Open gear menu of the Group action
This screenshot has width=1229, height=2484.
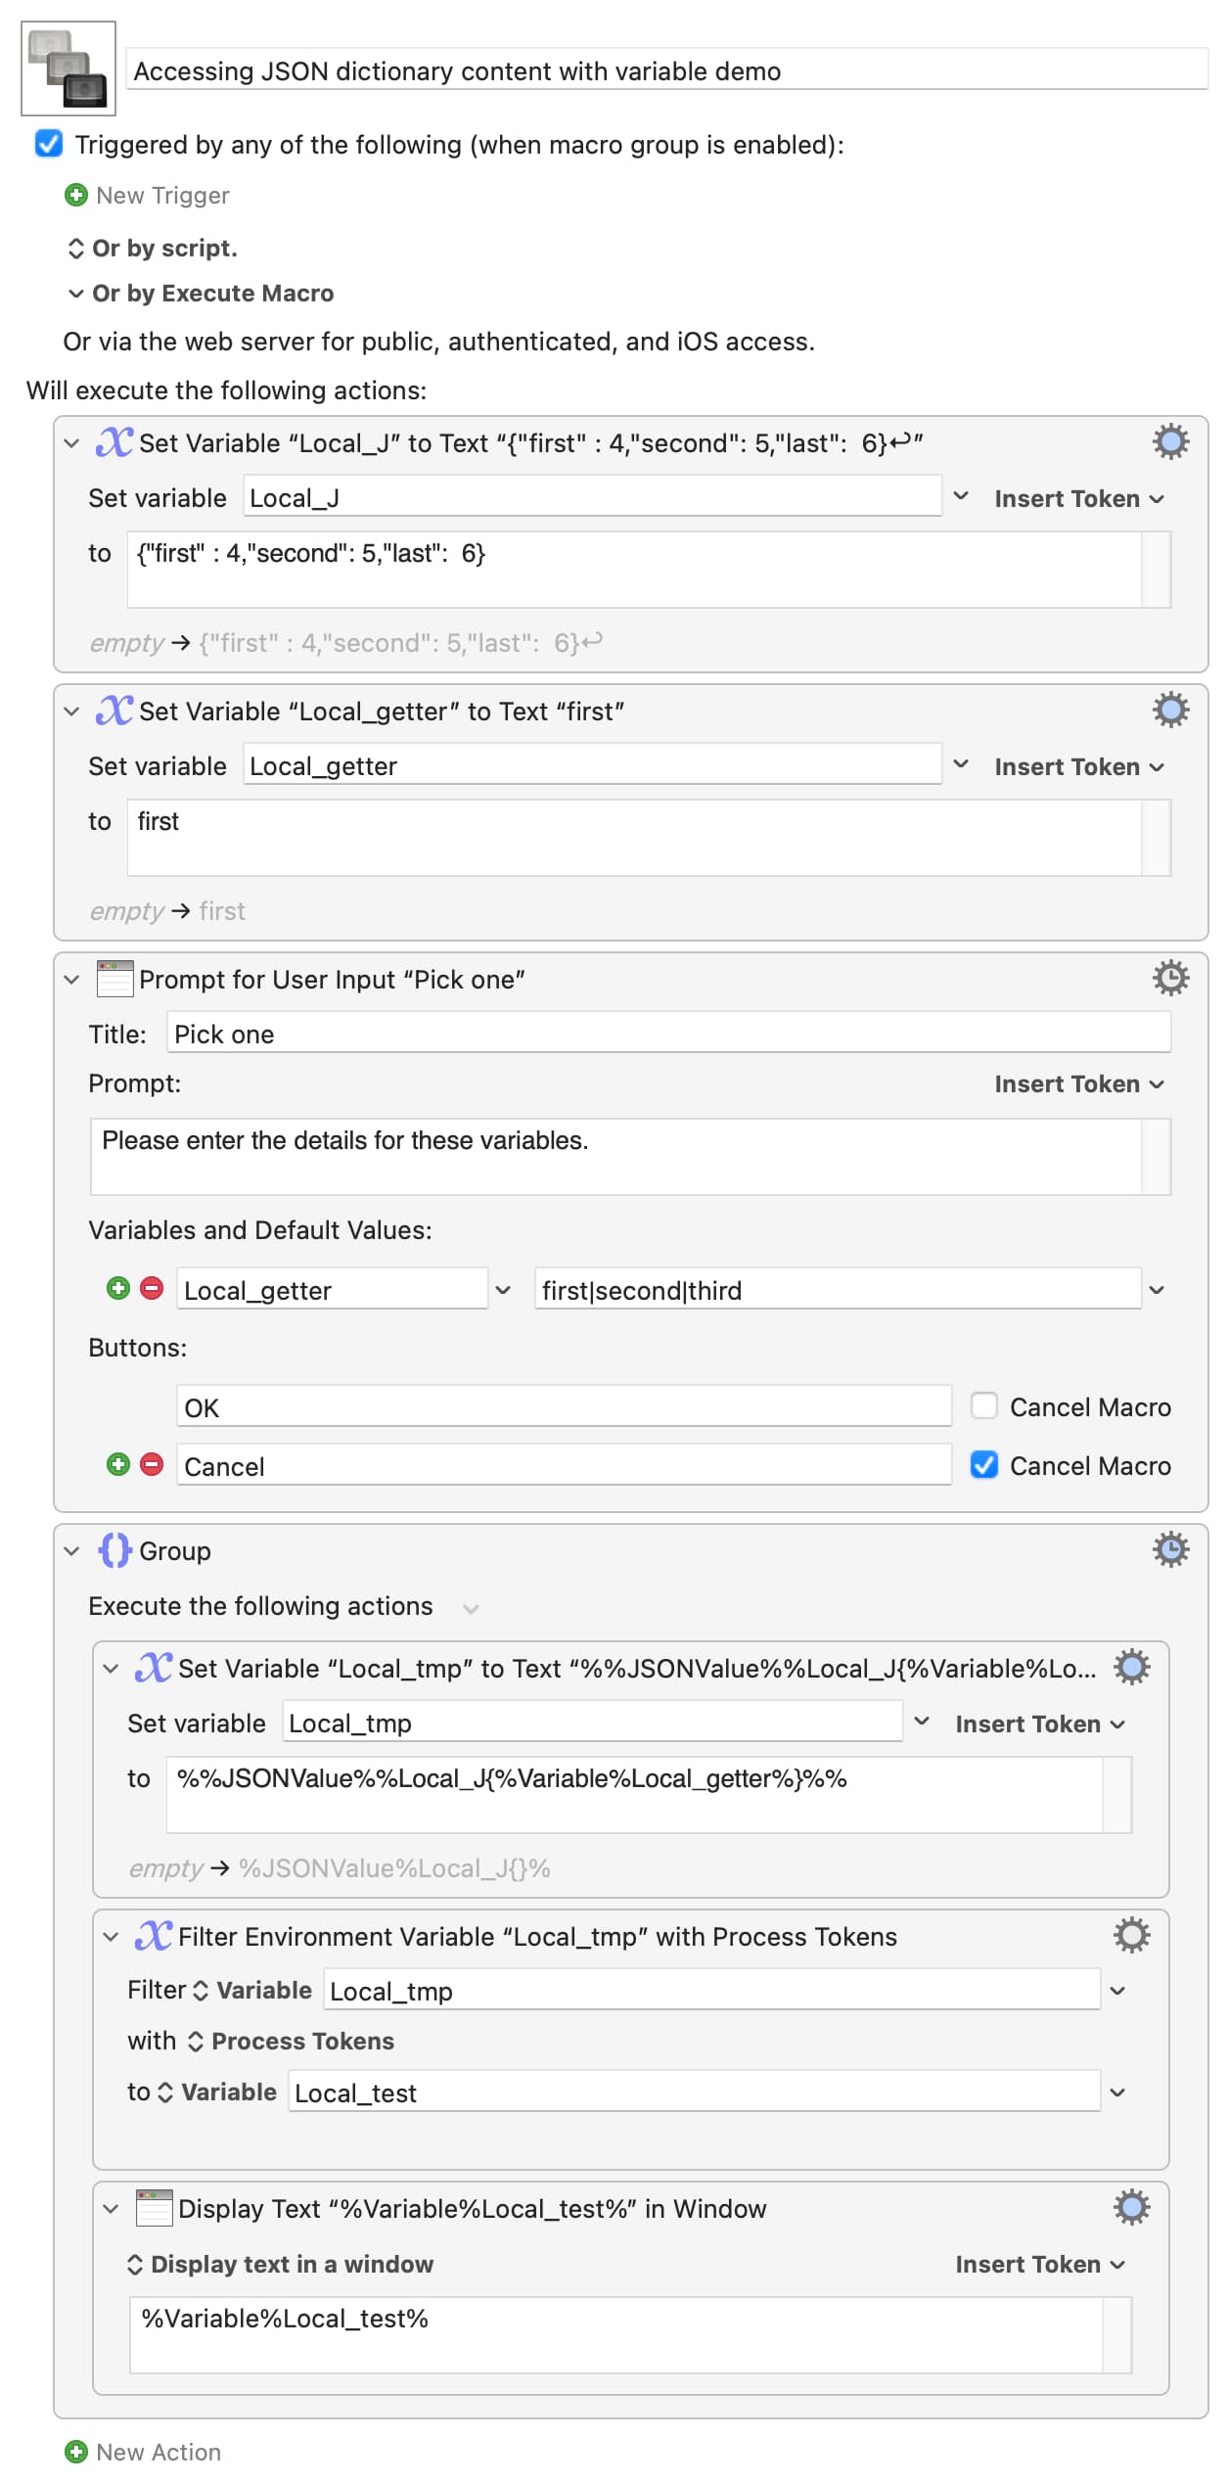coord(1170,1549)
